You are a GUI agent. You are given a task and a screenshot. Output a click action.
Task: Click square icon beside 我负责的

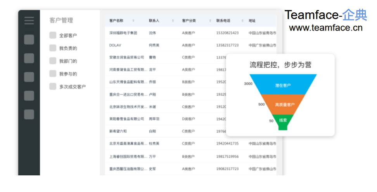(53, 48)
